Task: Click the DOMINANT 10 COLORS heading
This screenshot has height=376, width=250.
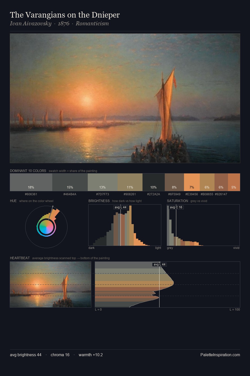Action: [x=28, y=171]
